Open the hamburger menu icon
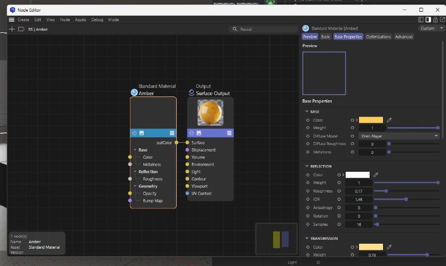The width and height of the screenshot is (446, 266). [x=11, y=20]
